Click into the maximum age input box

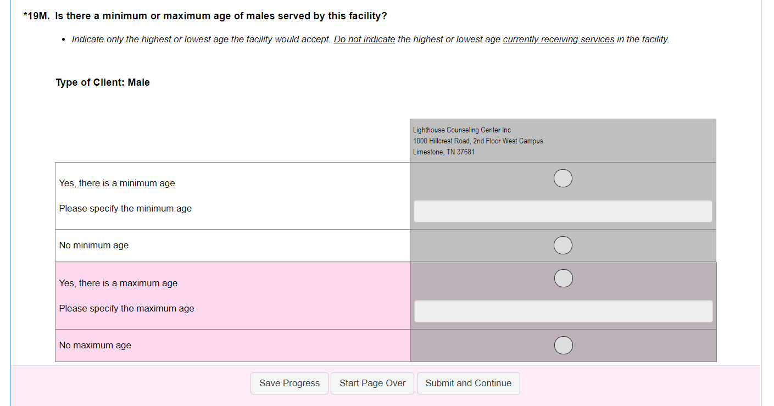point(563,312)
